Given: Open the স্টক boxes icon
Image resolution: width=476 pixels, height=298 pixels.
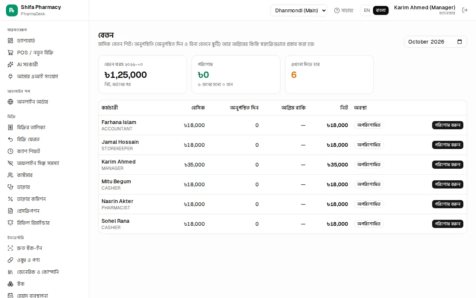Looking at the screenshot, I should click(10, 284).
